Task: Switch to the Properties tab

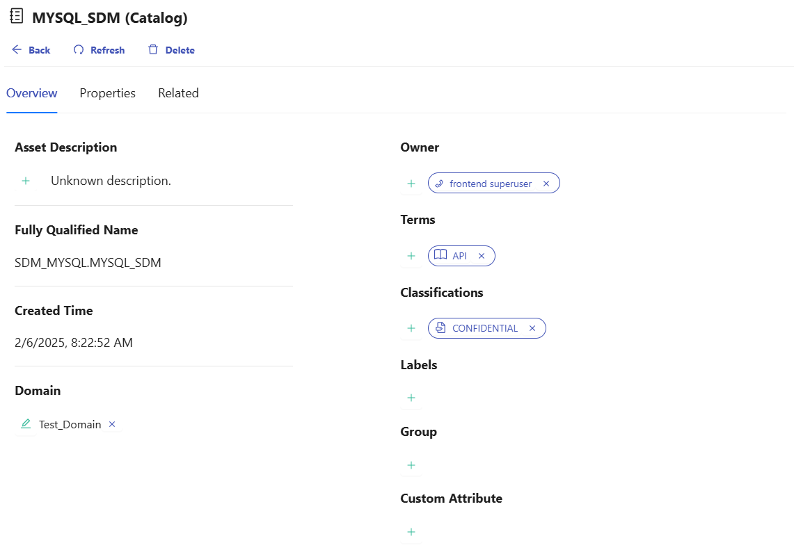Action: [x=107, y=93]
